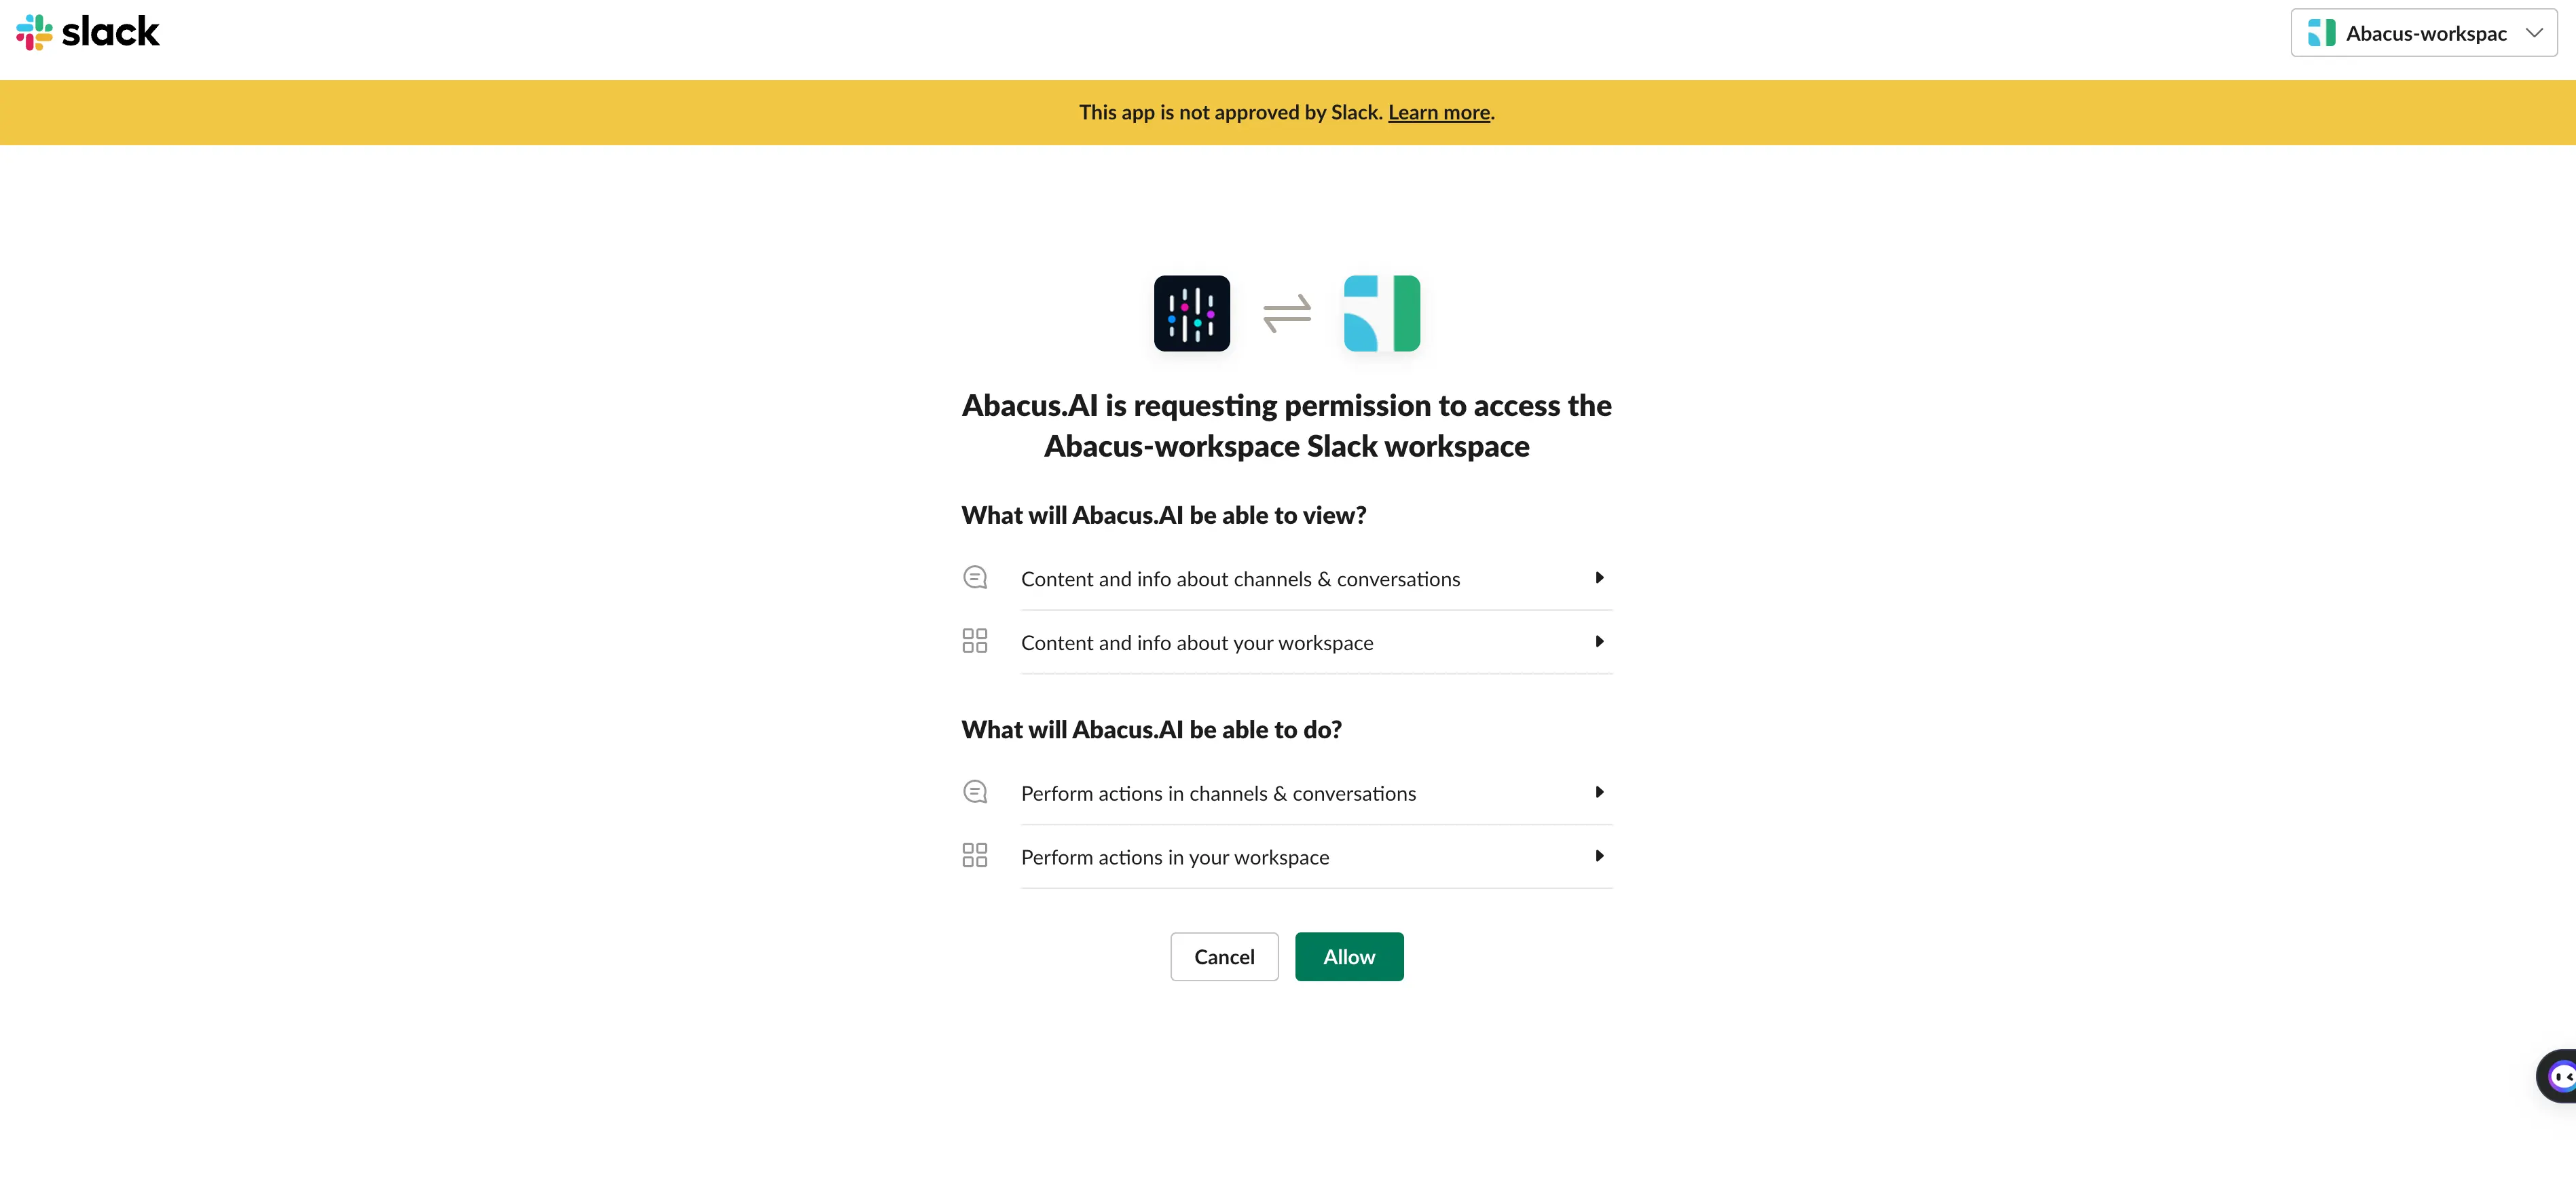Click the Abacus-workspace logo icon

pyautogui.click(x=1381, y=313)
